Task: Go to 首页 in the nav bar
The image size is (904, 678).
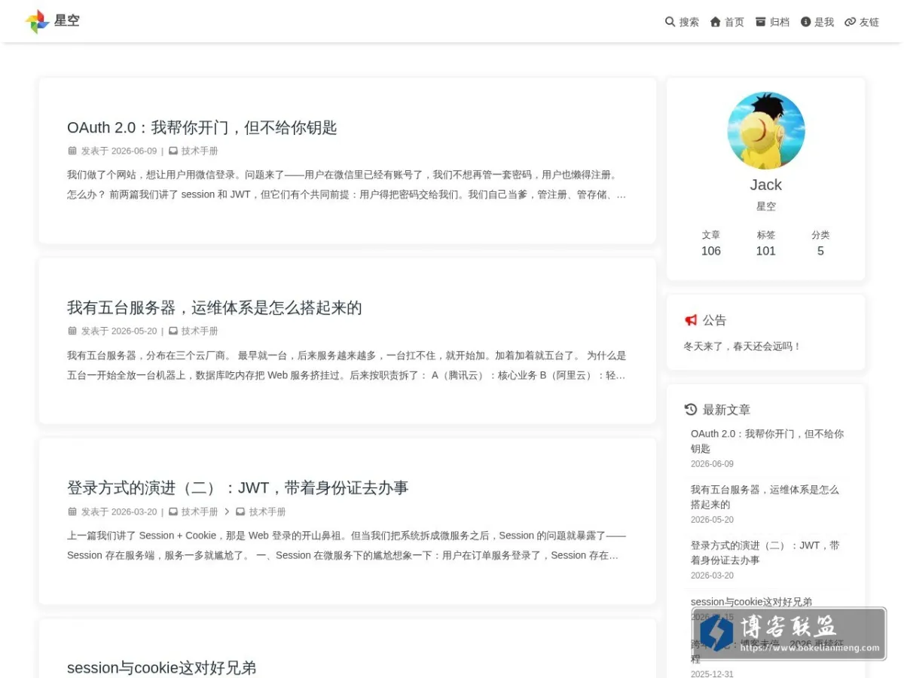Action: [x=734, y=22]
